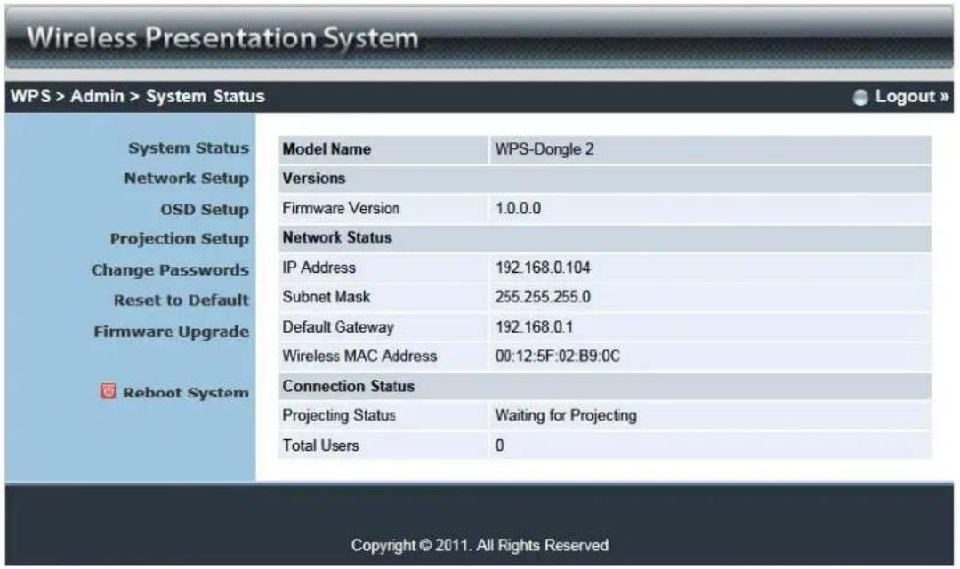Click the red Reboot System power icon
Image resolution: width=960 pixels, height=569 pixels.
pos(109,391)
